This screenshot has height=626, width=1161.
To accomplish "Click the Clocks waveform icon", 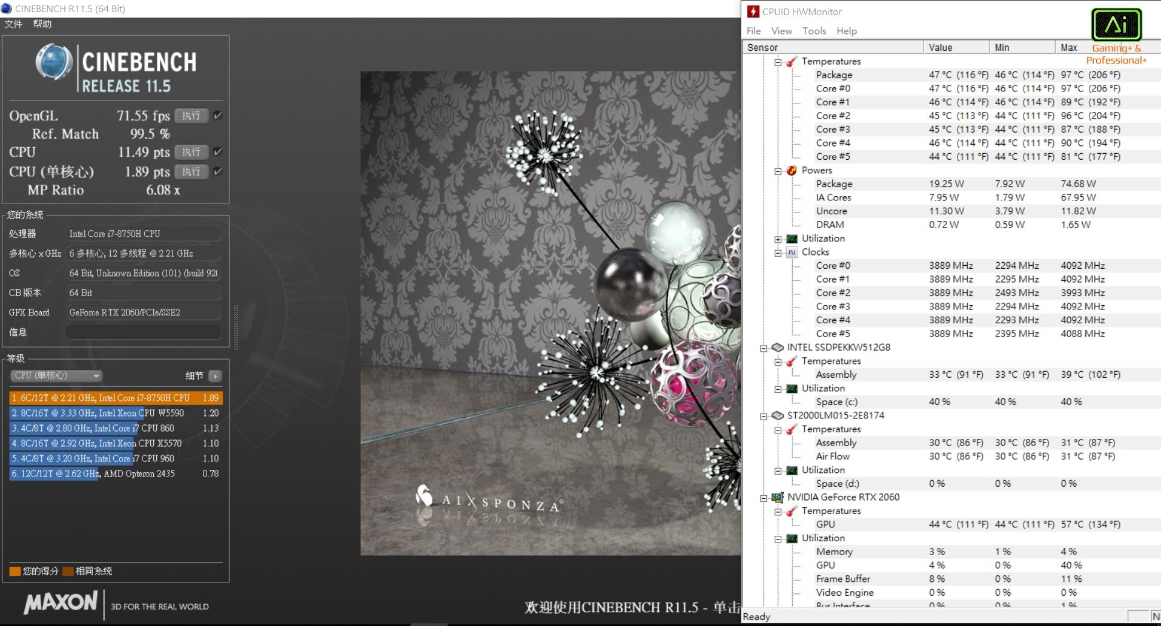I will pyautogui.click(x=792, y=252).
